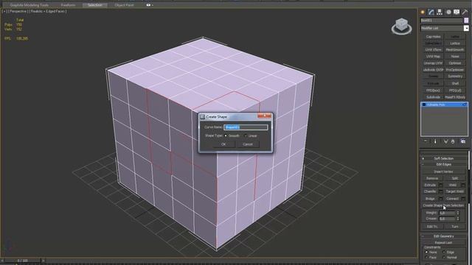
Task: Click the ViewCube navigation widget
Action: click(401, 26)
